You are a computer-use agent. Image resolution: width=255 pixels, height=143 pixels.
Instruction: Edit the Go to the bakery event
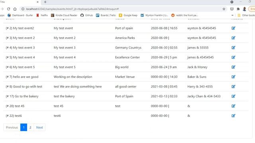click(233, 96)
